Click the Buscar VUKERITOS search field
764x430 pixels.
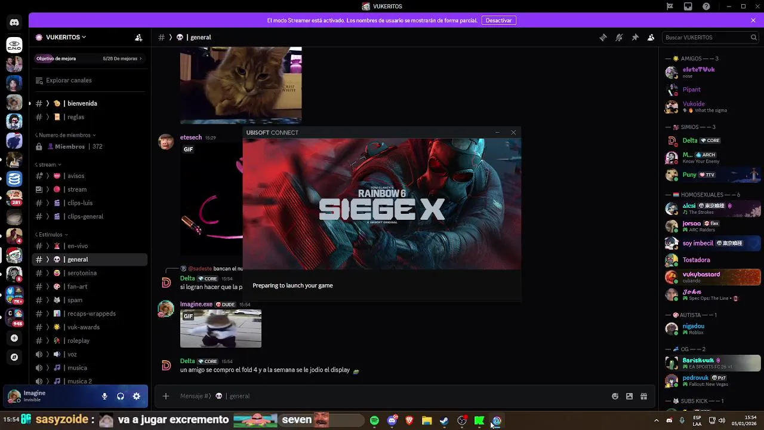click(711, 37)
